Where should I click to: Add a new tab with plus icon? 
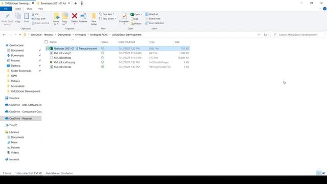tap(76, 4)
